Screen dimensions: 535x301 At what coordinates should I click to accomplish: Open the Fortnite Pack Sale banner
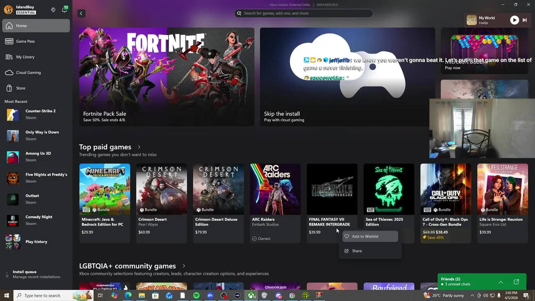[x=166, y=77]
